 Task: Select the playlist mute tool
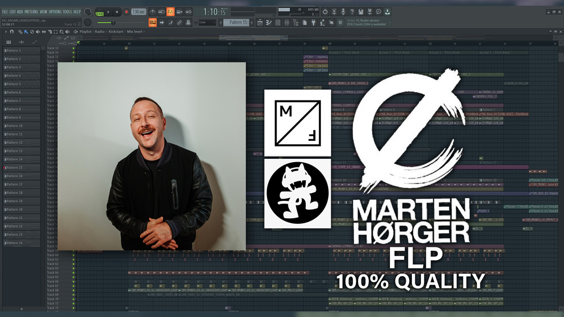click(x=38, y=31)
